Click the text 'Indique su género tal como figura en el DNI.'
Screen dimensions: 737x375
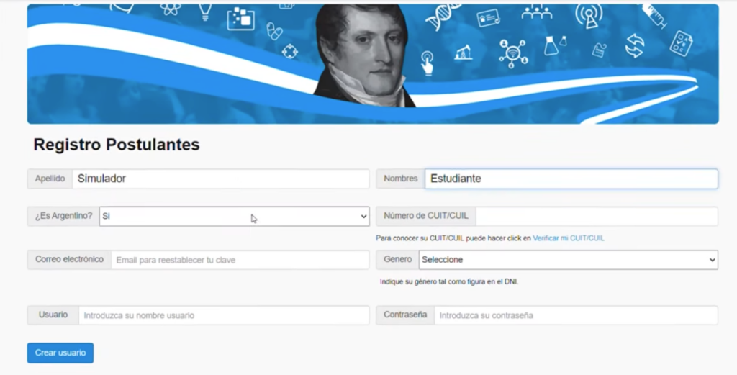click(449, 282)
